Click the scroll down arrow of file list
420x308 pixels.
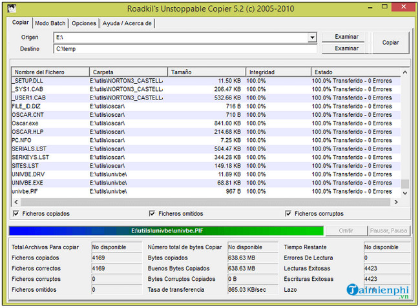(405, 193)
